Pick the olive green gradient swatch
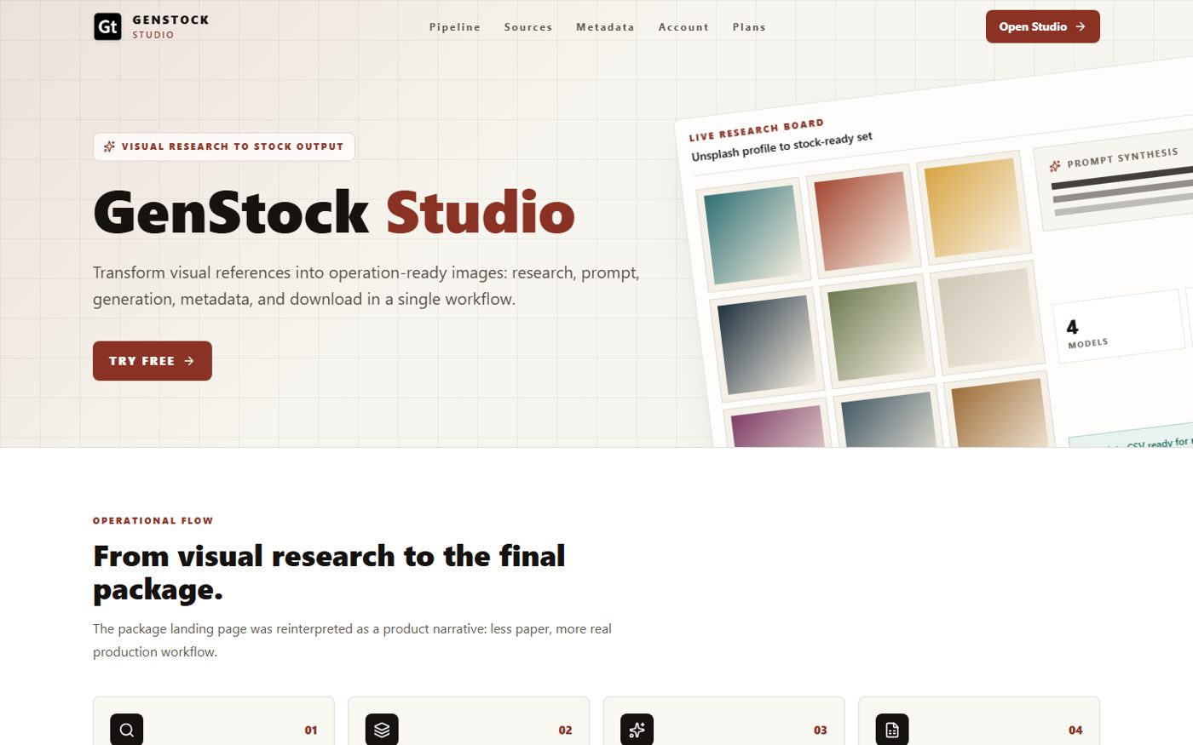1193x745 pixels. (x=877, y=330)
